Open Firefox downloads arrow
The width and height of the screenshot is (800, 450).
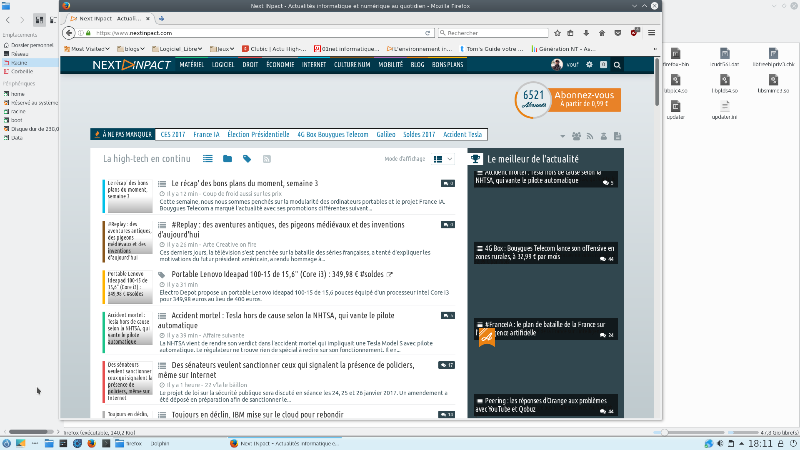[586, 33]
